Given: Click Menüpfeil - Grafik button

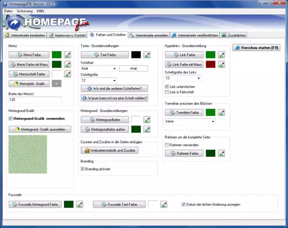Looking at the screenshot, I should pyautogui.click(x=29, y=84).
